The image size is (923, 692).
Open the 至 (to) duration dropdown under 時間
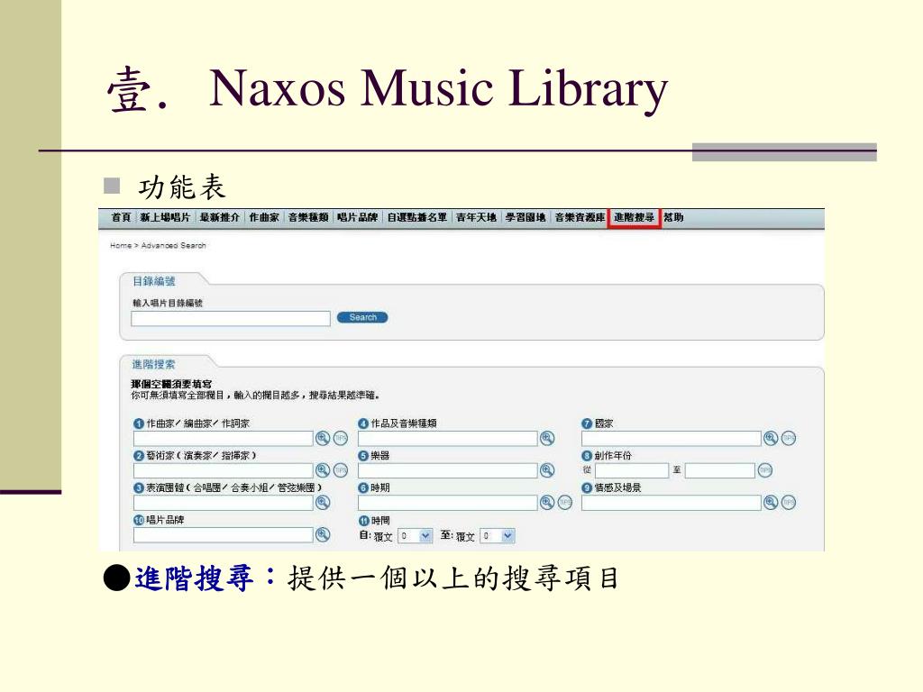(x=498, y=536)
